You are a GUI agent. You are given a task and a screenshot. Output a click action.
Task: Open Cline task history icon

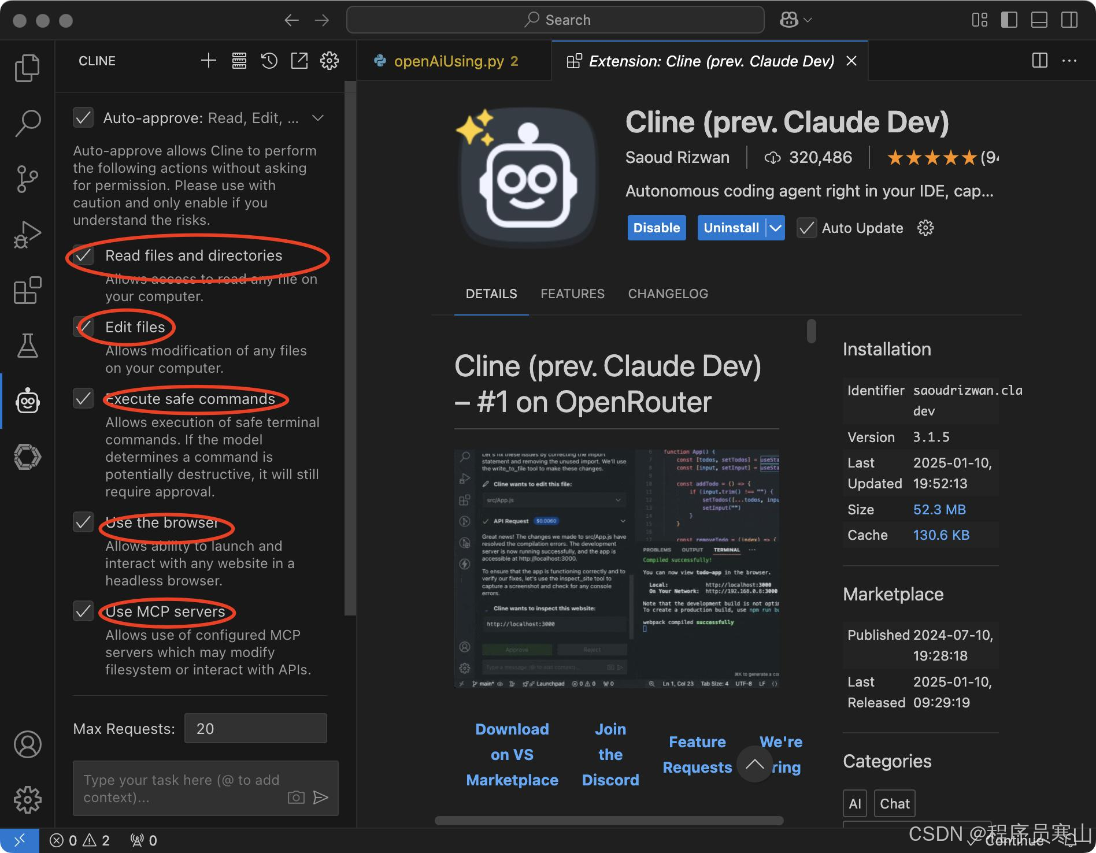point(269,61)
